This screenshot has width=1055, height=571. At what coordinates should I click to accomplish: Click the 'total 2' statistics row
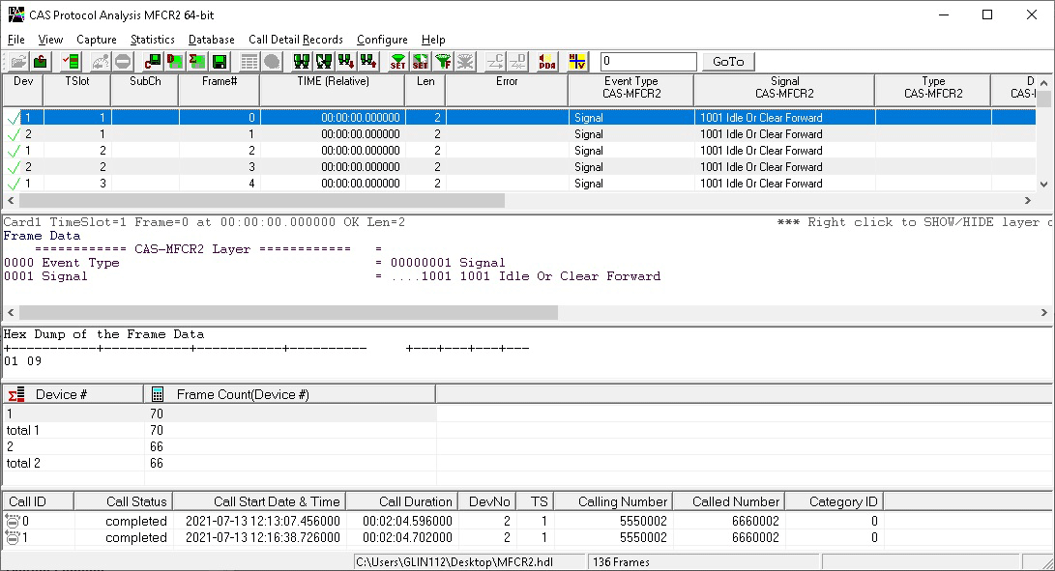220,464
